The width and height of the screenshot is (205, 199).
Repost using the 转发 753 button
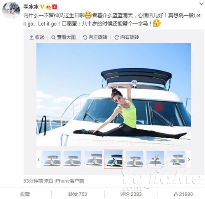point(77,194)
